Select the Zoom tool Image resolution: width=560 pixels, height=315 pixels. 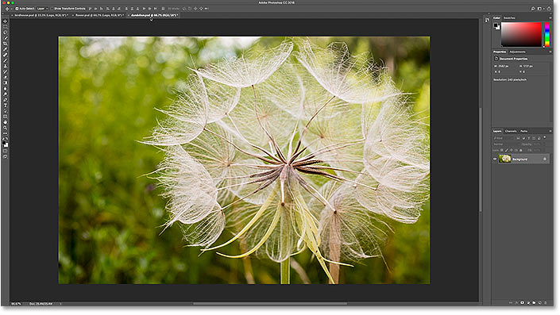[5, 128]
